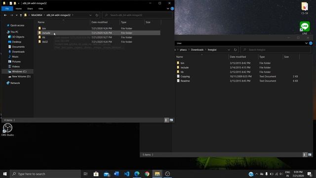The width and height of the screenshot is (316, 178).
Task: Open LINE desktop shortcut
Action: click(305, 28)
